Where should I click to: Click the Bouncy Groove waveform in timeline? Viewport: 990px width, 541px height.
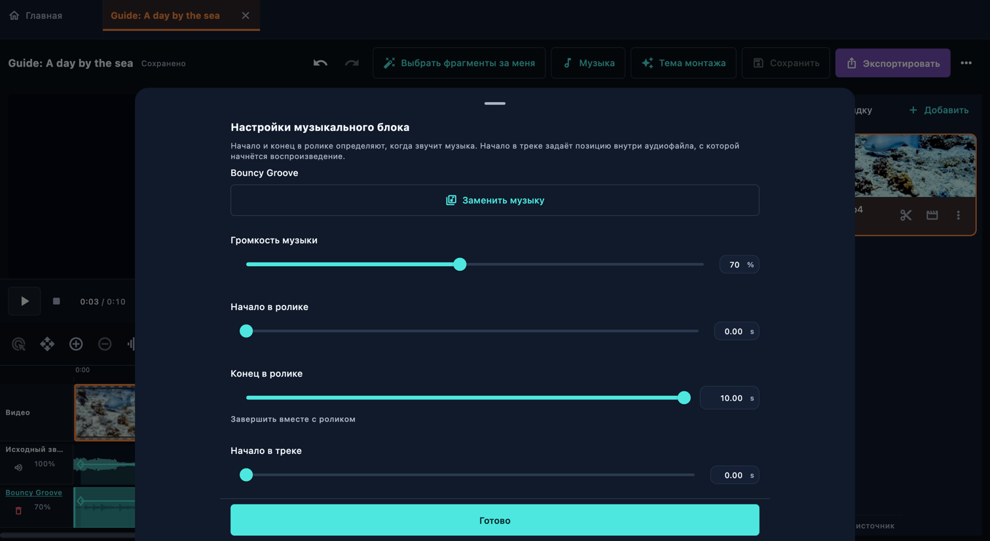tap(105, 507)
